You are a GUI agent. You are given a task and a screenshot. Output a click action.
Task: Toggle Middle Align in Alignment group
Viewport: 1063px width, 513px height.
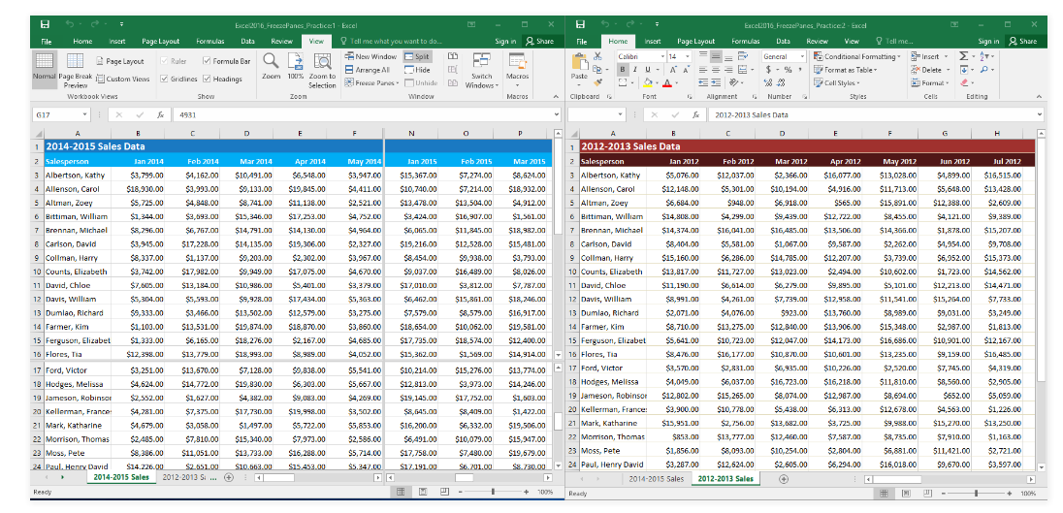point(717,57)
